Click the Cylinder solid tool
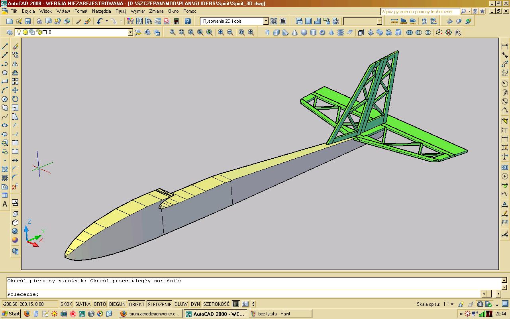This screenshot has height=319, width=510. tap(313, 32)
